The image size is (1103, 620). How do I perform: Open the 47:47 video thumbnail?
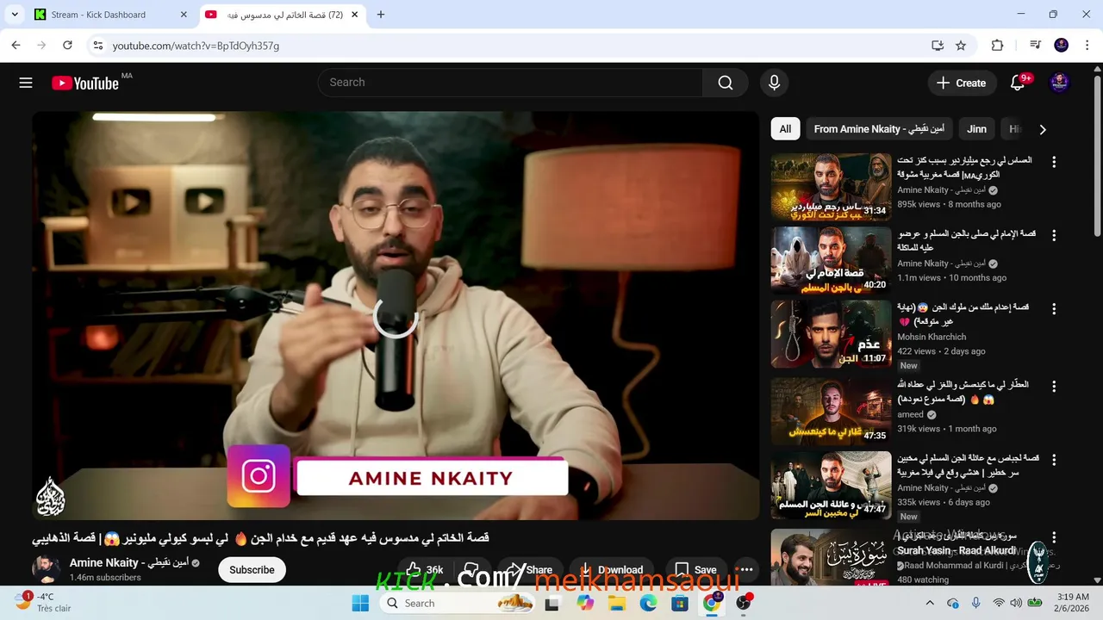831,486
